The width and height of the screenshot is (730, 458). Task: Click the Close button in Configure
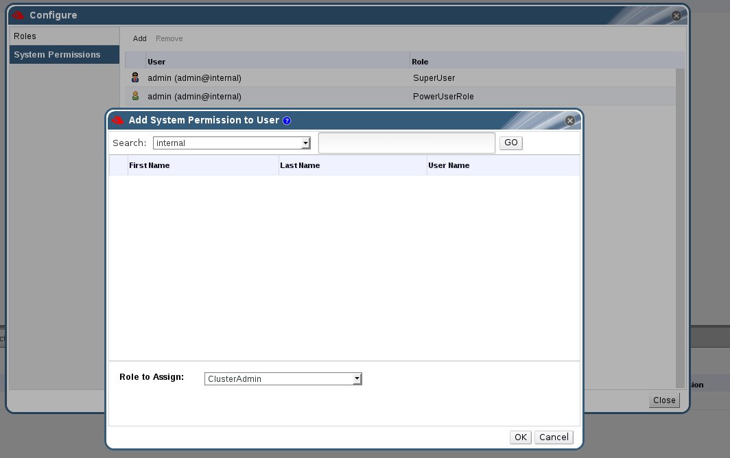663,400
